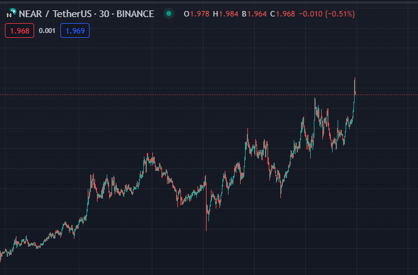This screenshot has width=418, height=275.
Task: Select the low value B1.964
Action: click(254, 14)
